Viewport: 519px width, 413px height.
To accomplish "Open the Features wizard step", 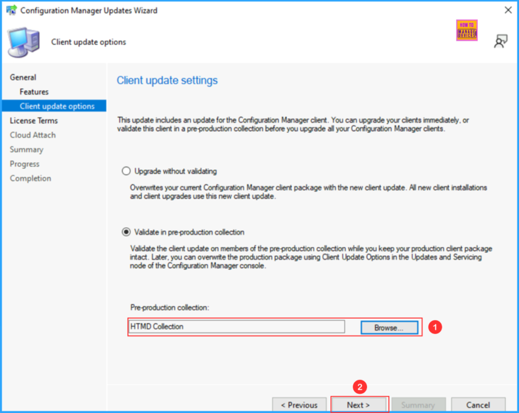I will [34, 92].
